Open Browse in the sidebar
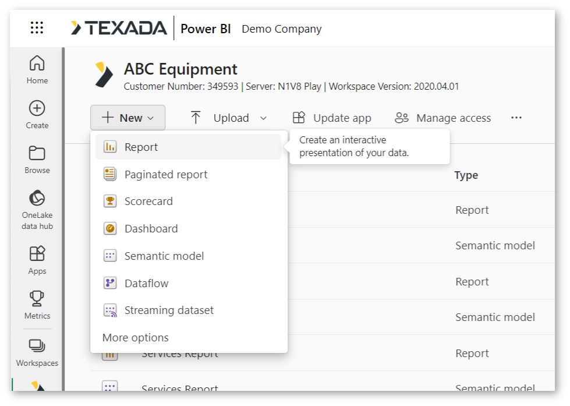Image resolution: width=570 pixels, height=406 pixels. (x=37, y=160)
